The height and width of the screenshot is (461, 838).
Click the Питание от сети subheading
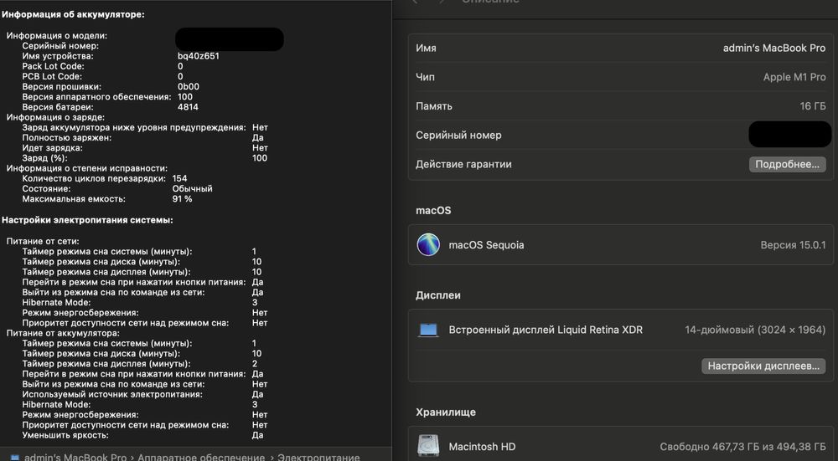42,241
